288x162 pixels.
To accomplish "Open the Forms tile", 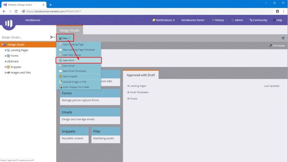I will click(x=90, y=97).
